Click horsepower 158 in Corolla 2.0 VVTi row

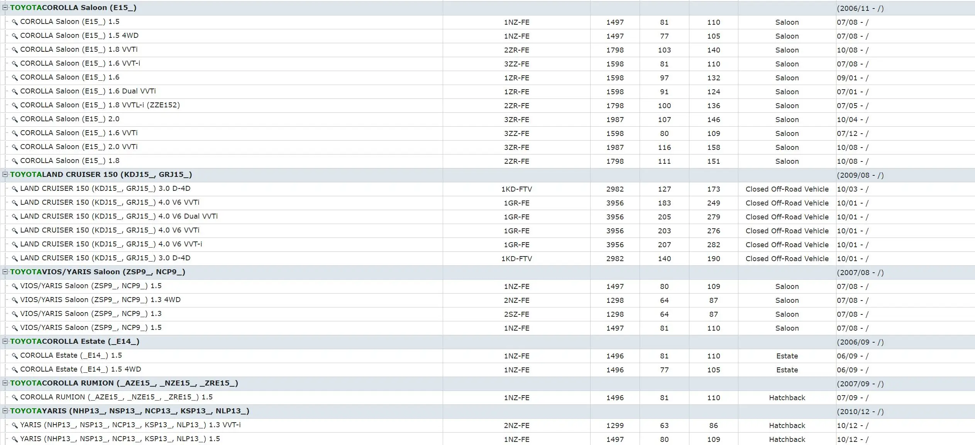(x=714, y=148)
